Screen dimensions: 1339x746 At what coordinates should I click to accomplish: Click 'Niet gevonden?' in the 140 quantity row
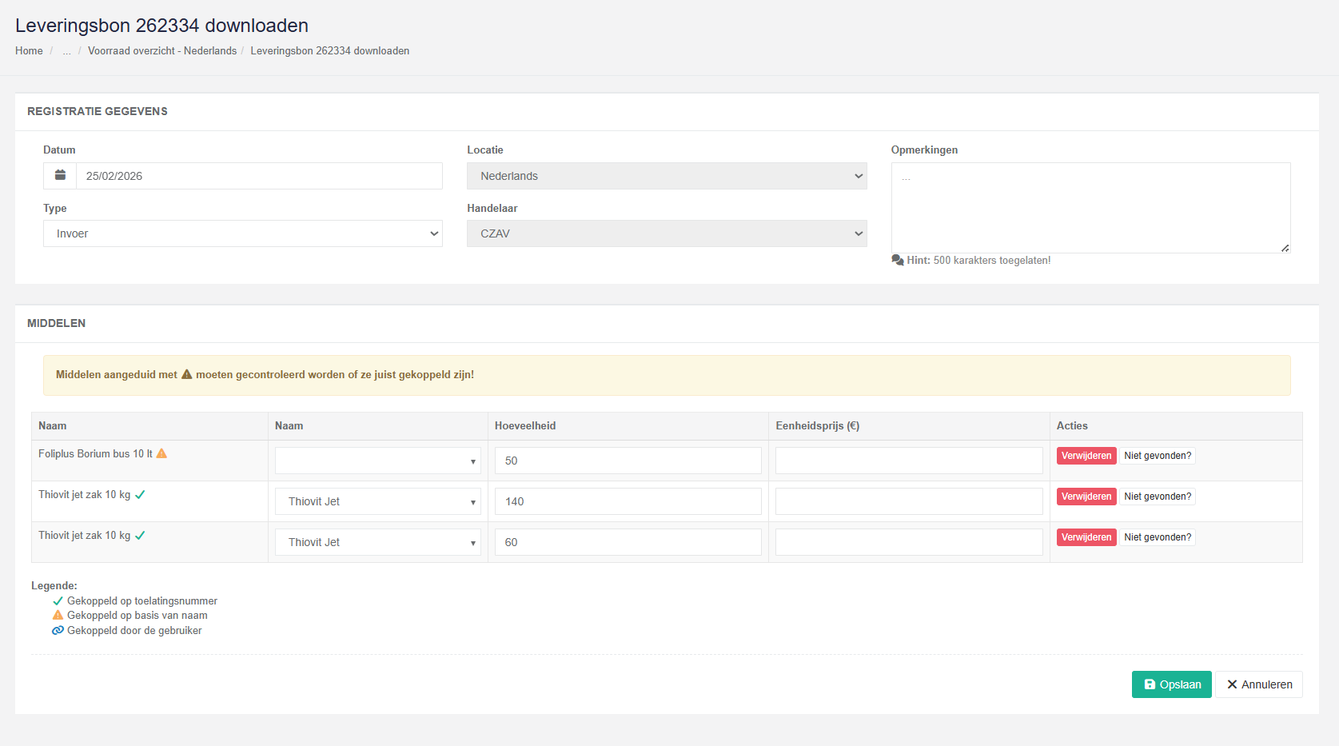pyautogui.click(x=1158, y=497)
